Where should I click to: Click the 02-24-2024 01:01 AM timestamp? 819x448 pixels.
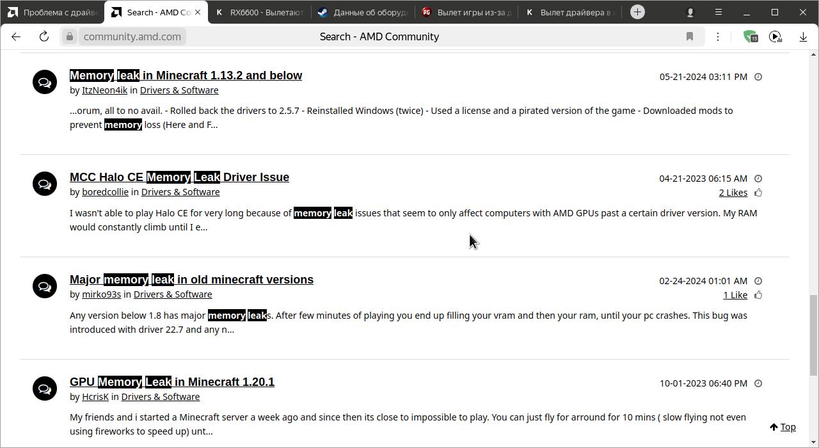click(703, 281)
